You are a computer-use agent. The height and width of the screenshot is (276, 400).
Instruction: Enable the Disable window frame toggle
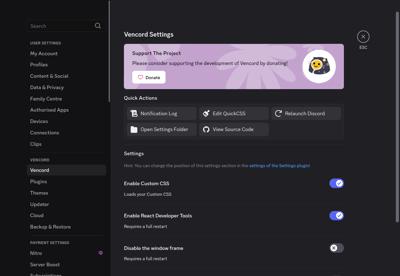point(336,248)
